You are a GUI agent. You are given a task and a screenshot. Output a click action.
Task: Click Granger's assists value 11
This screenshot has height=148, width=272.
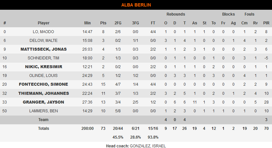point(195,102)
